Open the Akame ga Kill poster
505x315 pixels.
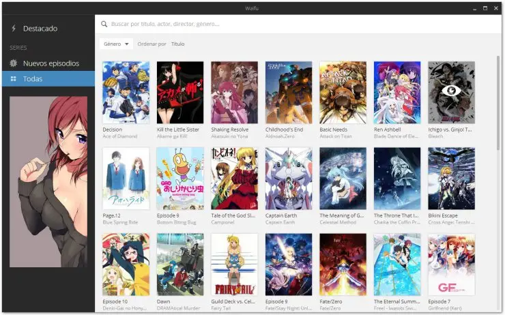[x=180, y=92]
